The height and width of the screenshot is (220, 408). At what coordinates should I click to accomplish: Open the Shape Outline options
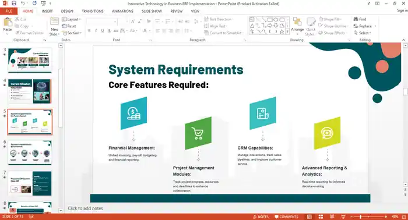333,26
